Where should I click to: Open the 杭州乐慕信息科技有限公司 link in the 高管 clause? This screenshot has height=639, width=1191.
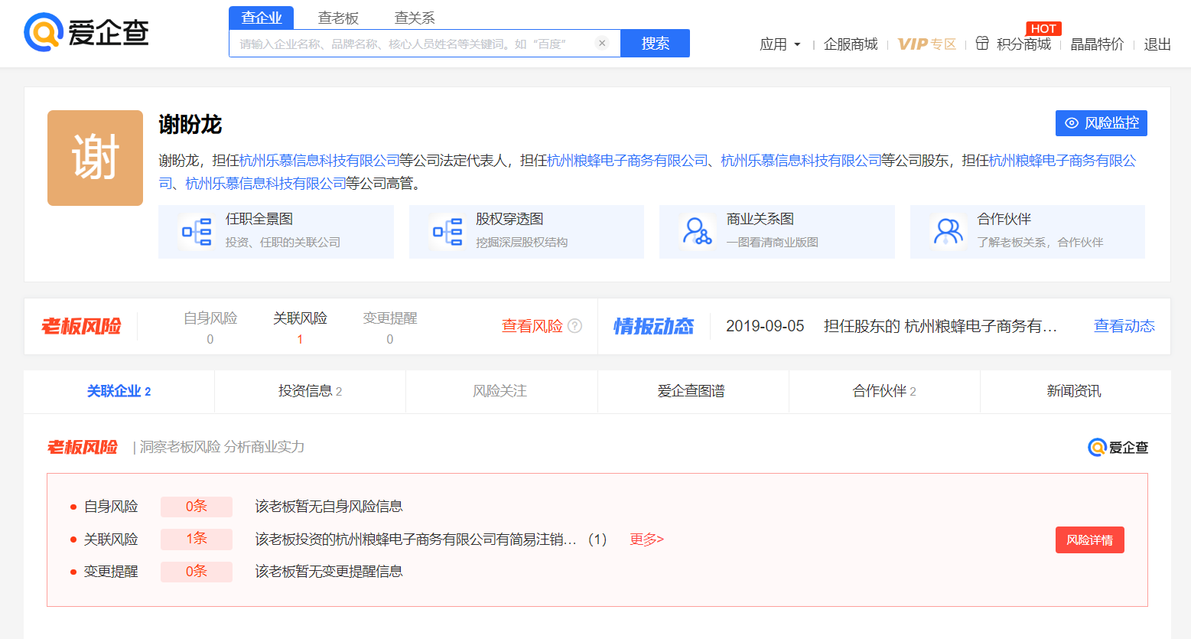[x=265, y=184]
